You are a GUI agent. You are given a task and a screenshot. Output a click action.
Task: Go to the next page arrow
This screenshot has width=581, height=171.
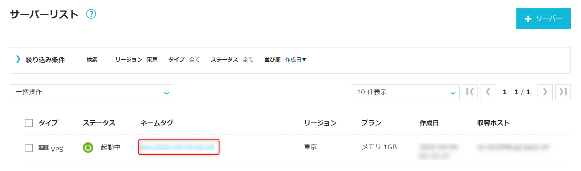pos(545,92)
